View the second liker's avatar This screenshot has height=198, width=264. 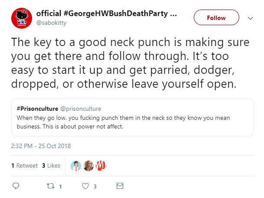[88, 165]
